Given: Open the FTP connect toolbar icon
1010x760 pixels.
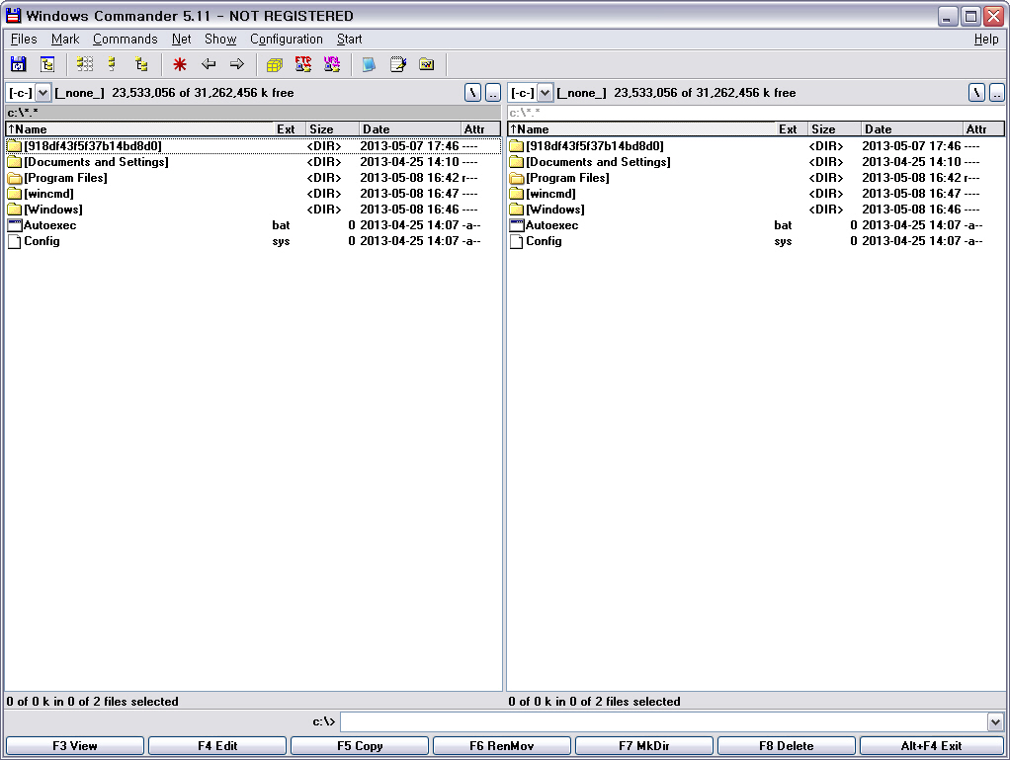Looking at the screenshot, I should 303,64.
